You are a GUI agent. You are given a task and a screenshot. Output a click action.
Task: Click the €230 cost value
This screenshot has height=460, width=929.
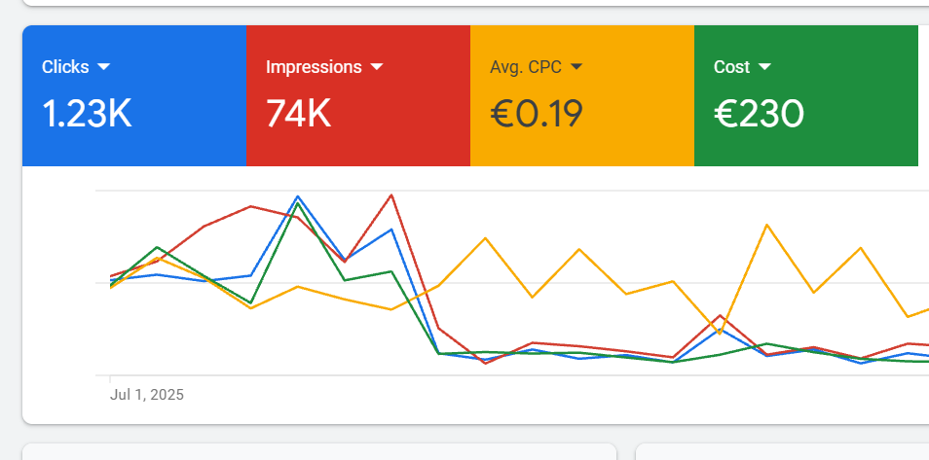[x=759, y=114]
